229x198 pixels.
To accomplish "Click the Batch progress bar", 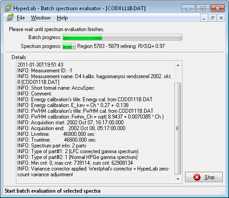I will coord(122,37).
